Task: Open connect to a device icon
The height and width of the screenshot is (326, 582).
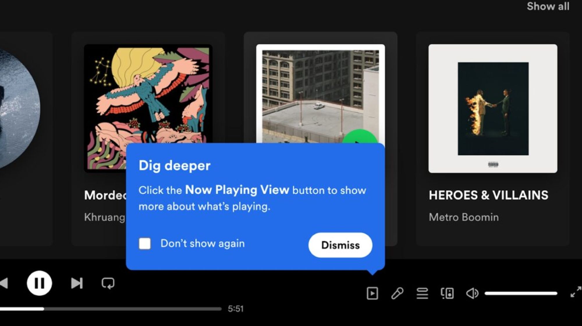Action: tap(447, 293)
